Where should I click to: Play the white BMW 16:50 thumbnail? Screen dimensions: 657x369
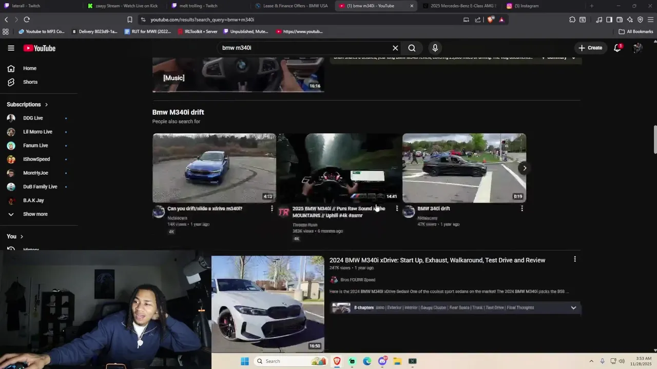(267, 304)
